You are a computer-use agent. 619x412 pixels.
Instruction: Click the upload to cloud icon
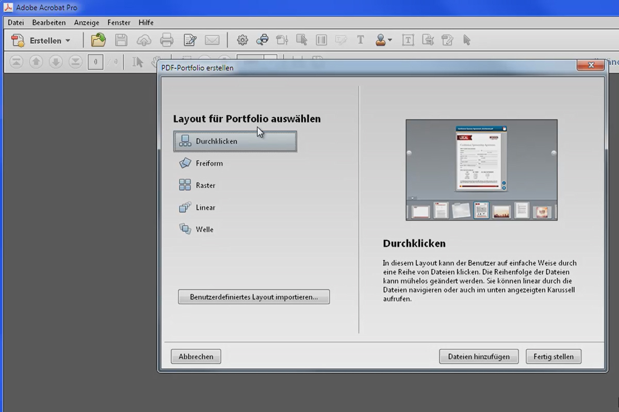pyautogui.click(x=143, y=40)
